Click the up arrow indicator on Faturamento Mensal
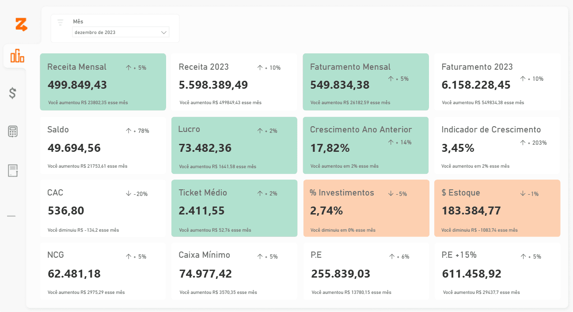The width and height of the screenshot is (573, 312). coord(391,79)
